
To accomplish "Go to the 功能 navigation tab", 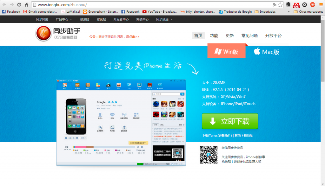I will 214,35.
